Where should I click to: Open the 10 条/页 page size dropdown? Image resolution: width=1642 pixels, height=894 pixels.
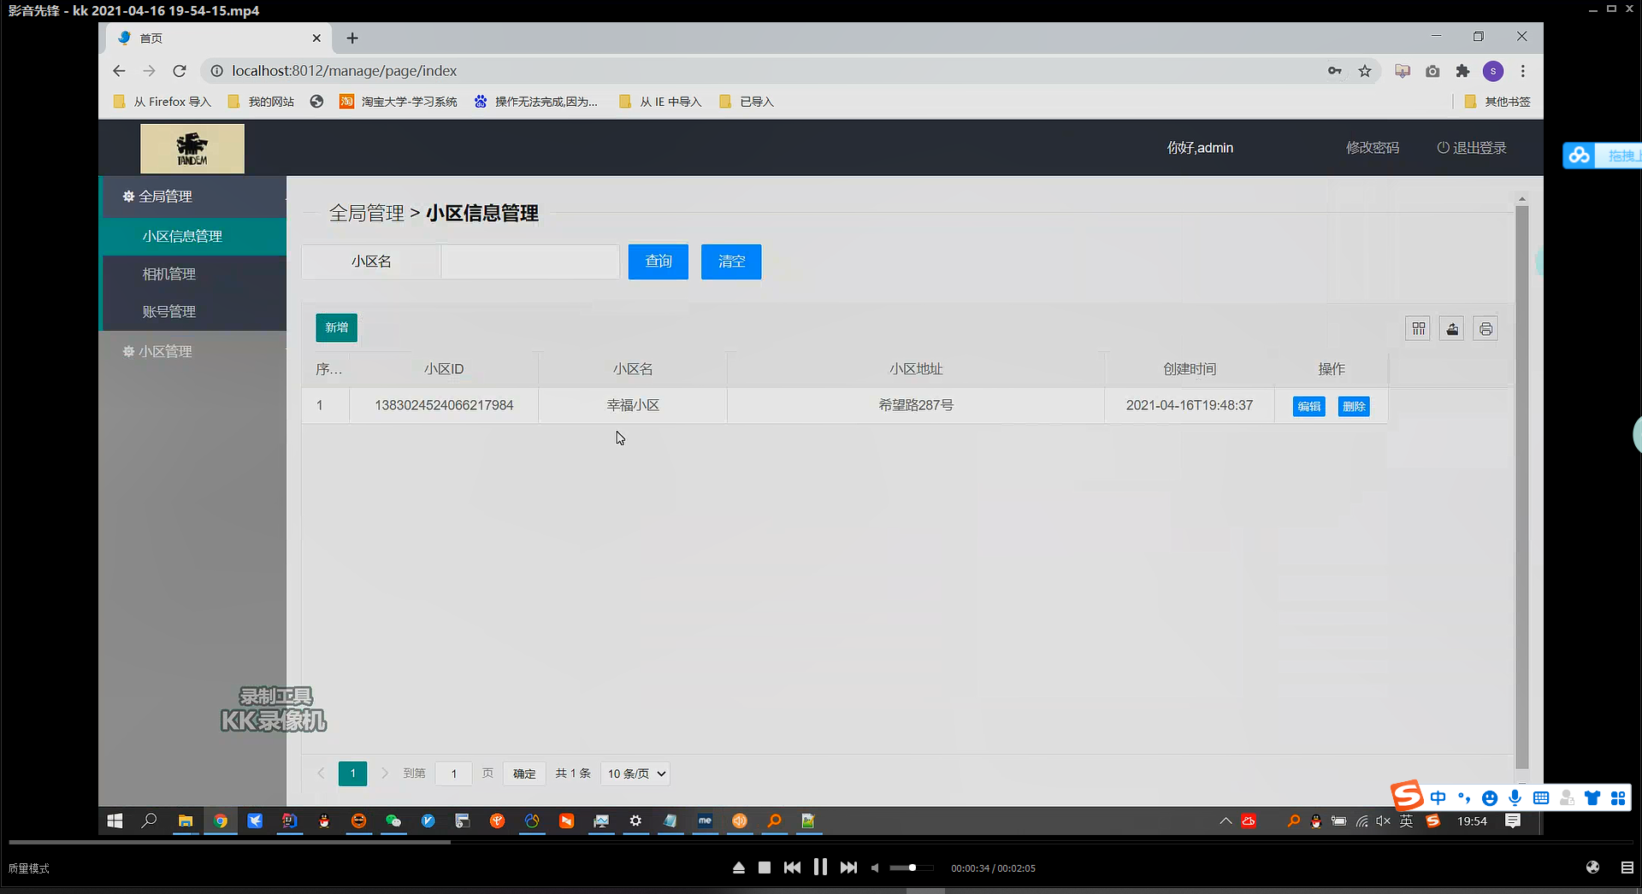pyautogui.click(x=635, y=773)
